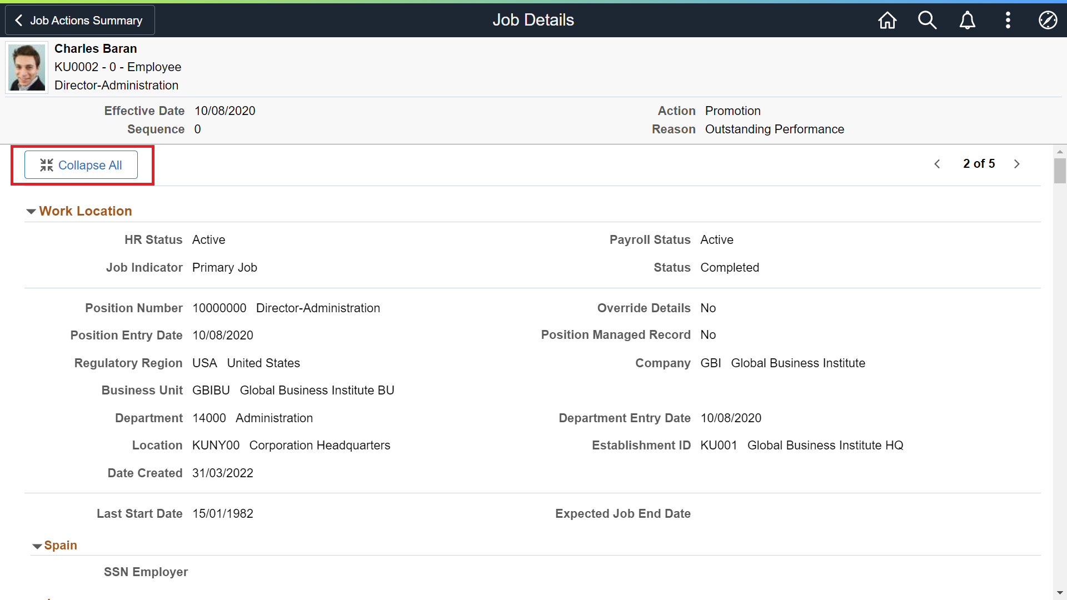Open the three-dot actions menu

[x=1008, y=21]
